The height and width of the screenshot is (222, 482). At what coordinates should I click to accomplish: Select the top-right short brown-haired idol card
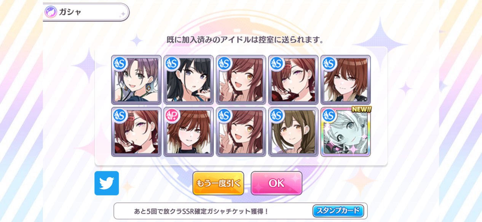click(x=346, y=80)
